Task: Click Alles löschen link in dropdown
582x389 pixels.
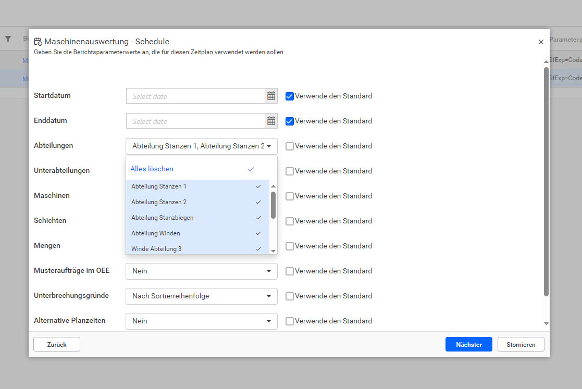Action: (x=152, y=169)
